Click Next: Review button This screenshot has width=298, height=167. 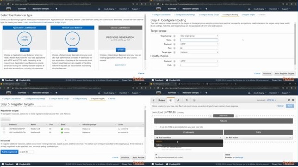[138, 157]
